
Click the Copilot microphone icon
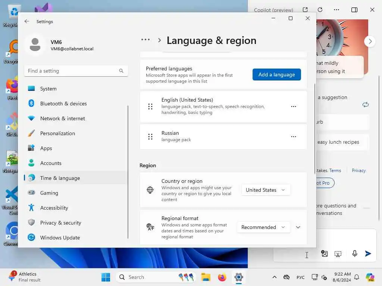[x=355, y=254]
